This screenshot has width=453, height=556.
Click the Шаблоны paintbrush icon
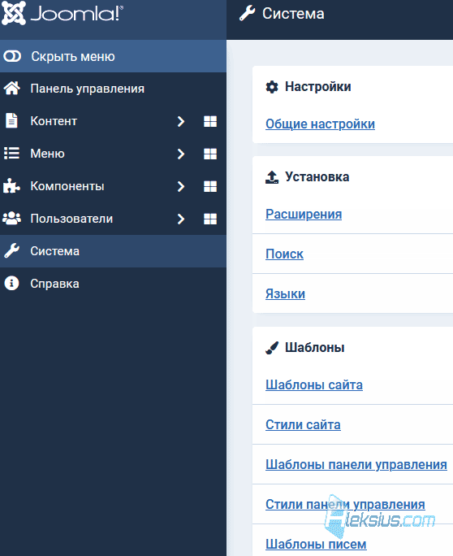pyautogui.click(x=272, y=348)
